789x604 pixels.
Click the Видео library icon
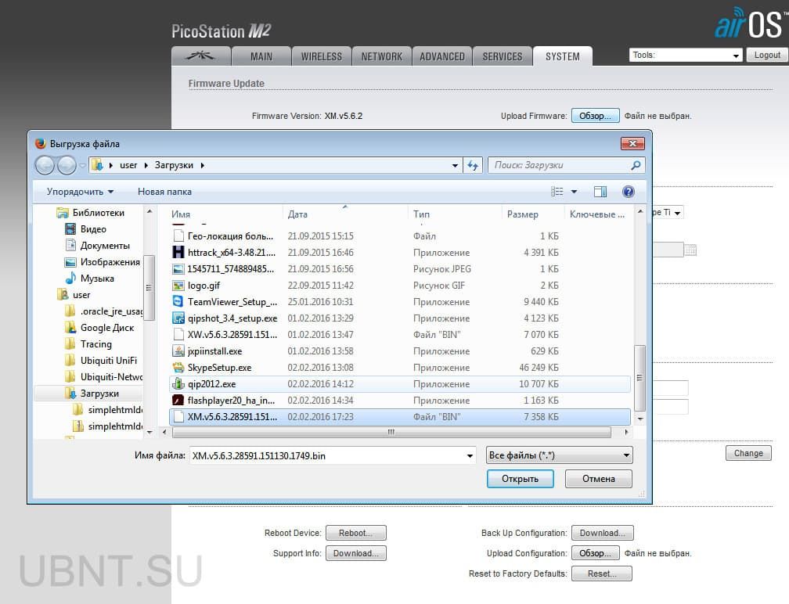coord(70,228)
